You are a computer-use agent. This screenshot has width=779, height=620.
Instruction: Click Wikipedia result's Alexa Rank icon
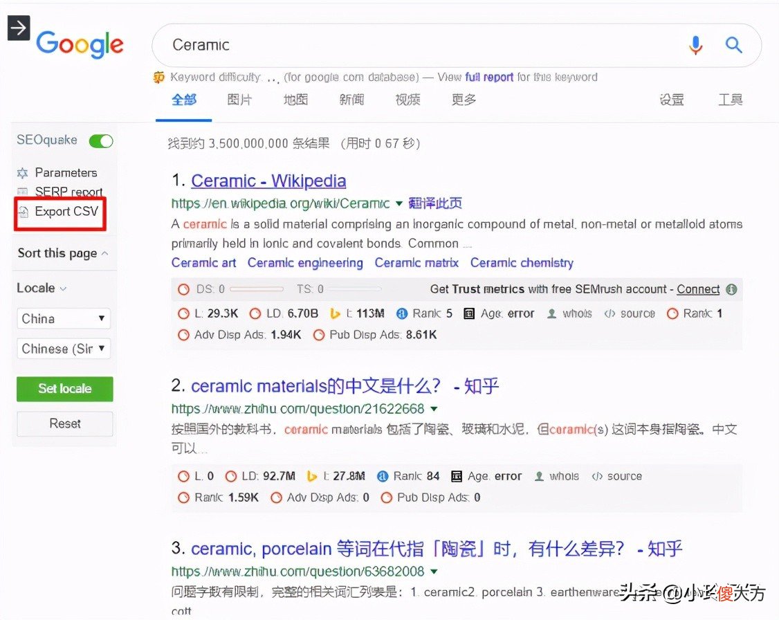(402, 313)
